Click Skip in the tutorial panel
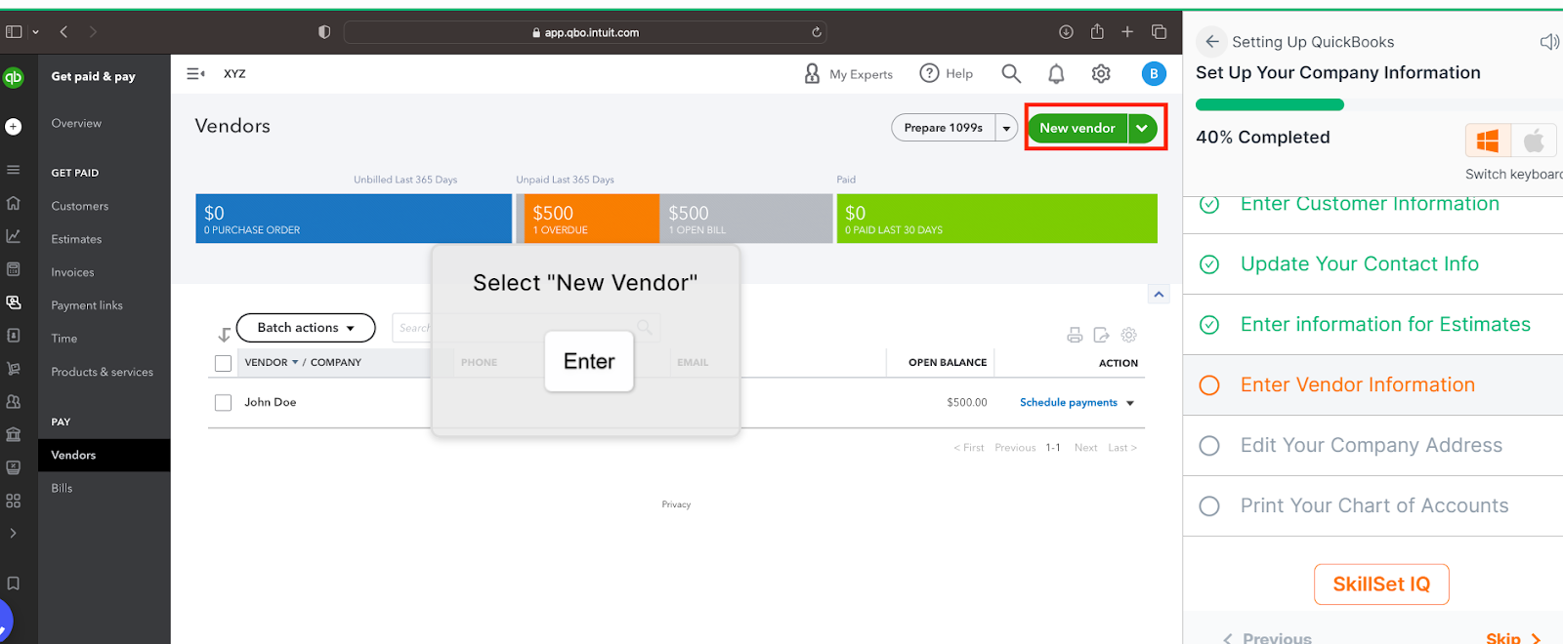 (1512, 637)
